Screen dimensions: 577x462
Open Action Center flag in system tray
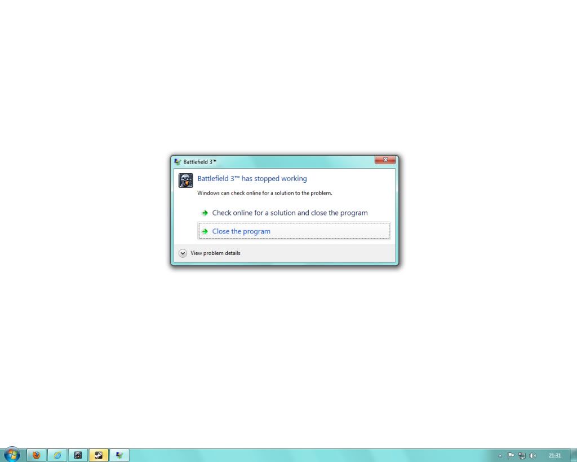511,455
